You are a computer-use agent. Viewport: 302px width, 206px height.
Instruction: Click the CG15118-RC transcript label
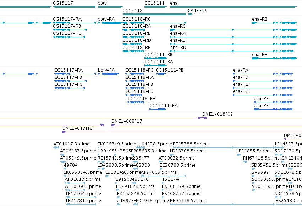(137, 19)
